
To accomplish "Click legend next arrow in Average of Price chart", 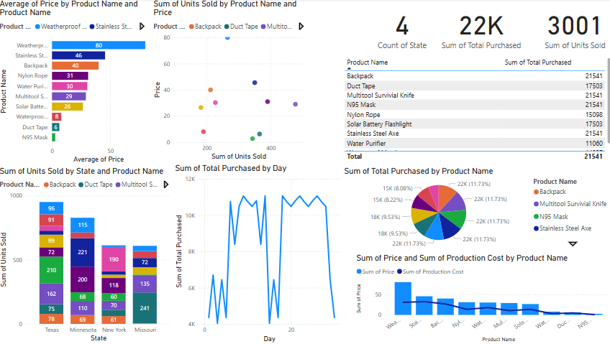I will pos(141,27).
